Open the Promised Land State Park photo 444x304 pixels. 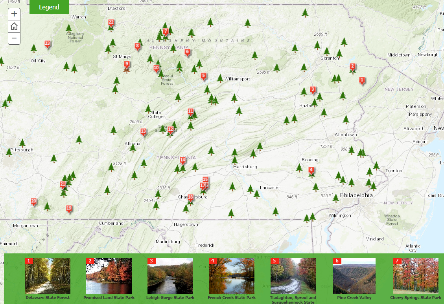point(109,276)
